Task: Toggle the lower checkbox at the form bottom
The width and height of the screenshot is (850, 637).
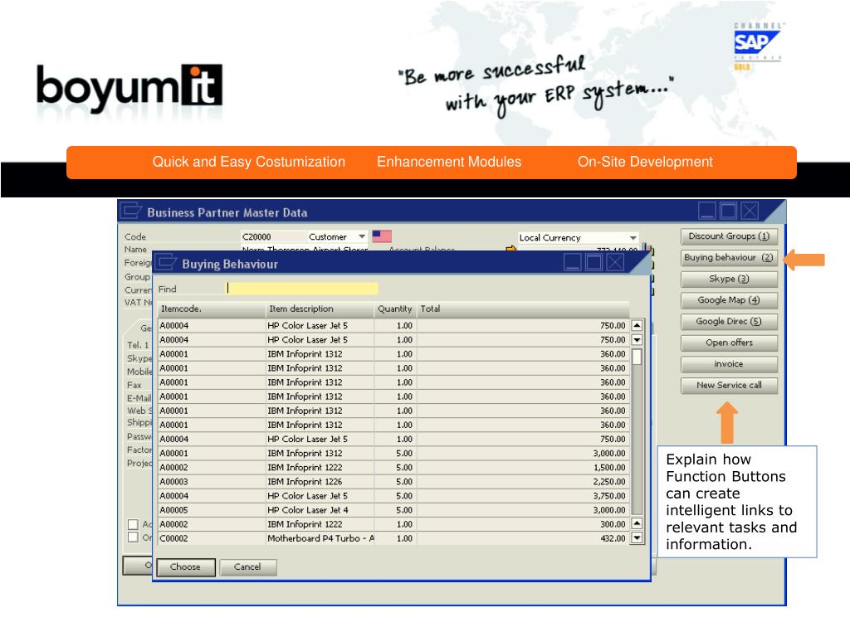Action: [133, 537]
